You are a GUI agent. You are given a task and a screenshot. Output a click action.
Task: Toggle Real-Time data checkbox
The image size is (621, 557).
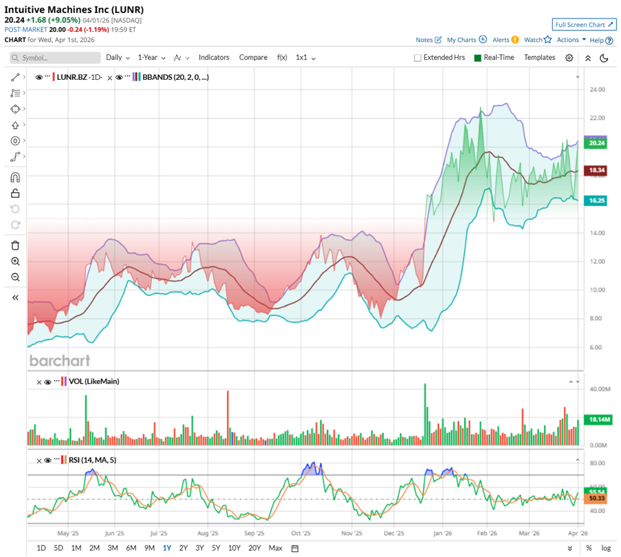[478, 58]
